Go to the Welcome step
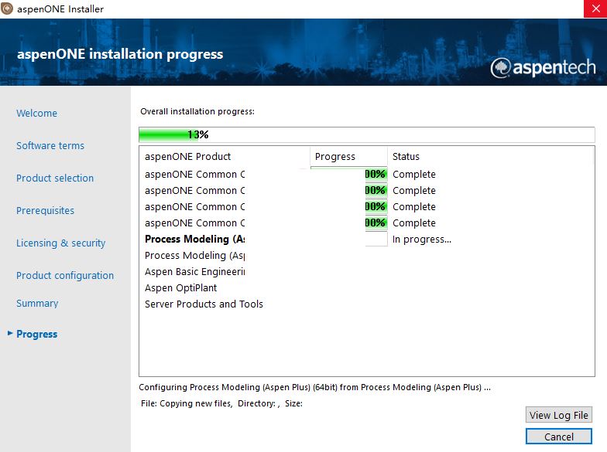This screenshot has width=607, height=452. point(37,113)
